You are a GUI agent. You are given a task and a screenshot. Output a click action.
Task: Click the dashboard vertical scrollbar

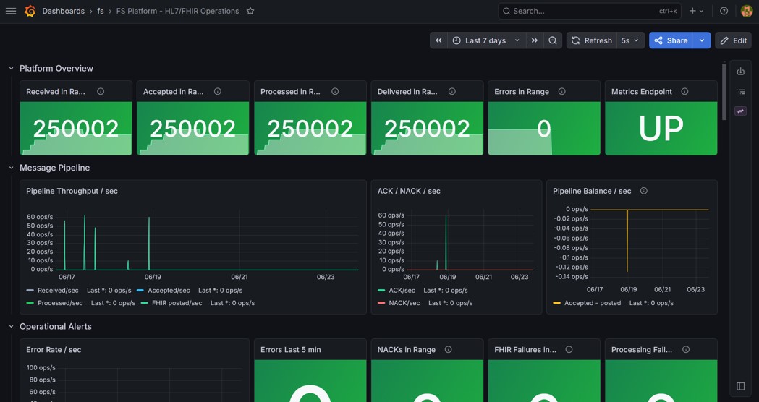tap(724, 92)
